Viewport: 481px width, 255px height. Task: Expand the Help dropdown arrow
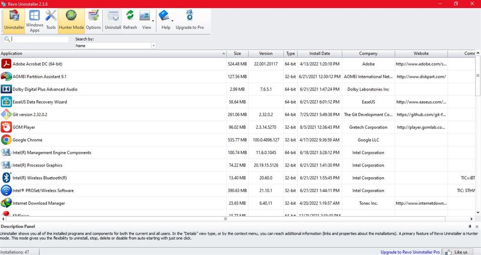(x=173, y=21)
